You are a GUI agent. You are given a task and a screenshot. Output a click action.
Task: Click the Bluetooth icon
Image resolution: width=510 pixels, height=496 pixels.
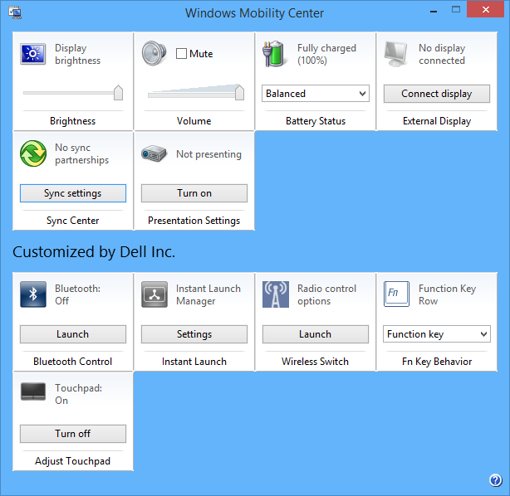click(33, 294)
